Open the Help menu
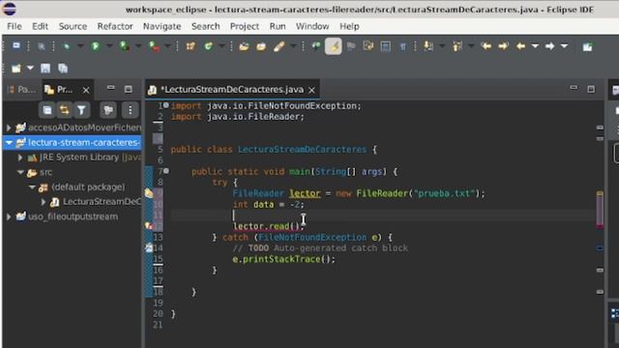The height and width of the screenshot is (348, 619). [x=349, y=26]
